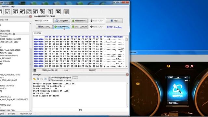Screen dimensions: 208x117
Task: Select the KAMAZ_UAZ list item
Action: (x=5, y=105)
